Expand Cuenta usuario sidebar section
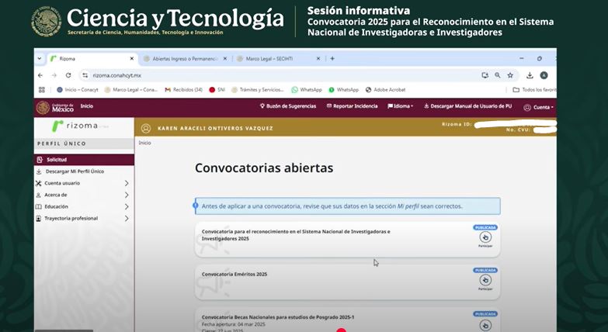608x332 pixels. pyautogui.click(x=127, y=183)
